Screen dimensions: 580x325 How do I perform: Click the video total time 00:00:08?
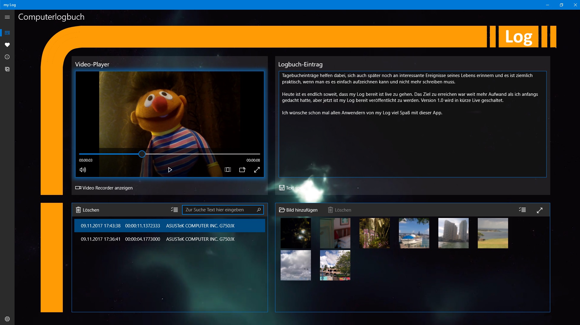253,160
